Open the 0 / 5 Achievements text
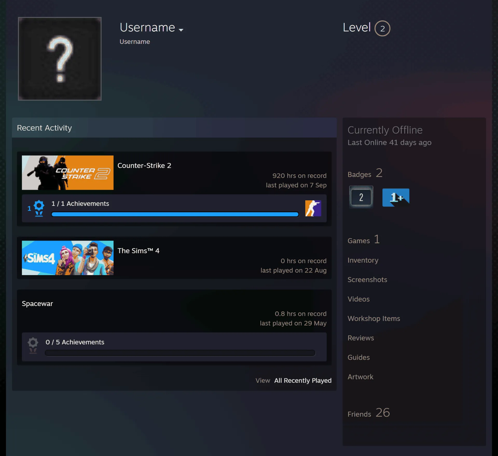 (75, 342)
